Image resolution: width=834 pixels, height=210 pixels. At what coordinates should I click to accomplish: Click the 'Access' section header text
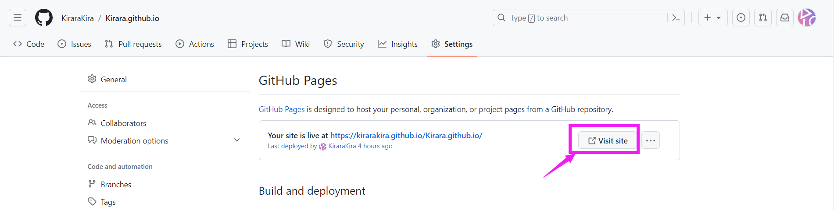tap(97, 105)
